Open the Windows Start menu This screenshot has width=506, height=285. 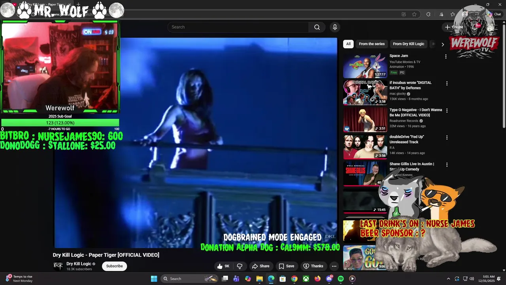[154, 279]
